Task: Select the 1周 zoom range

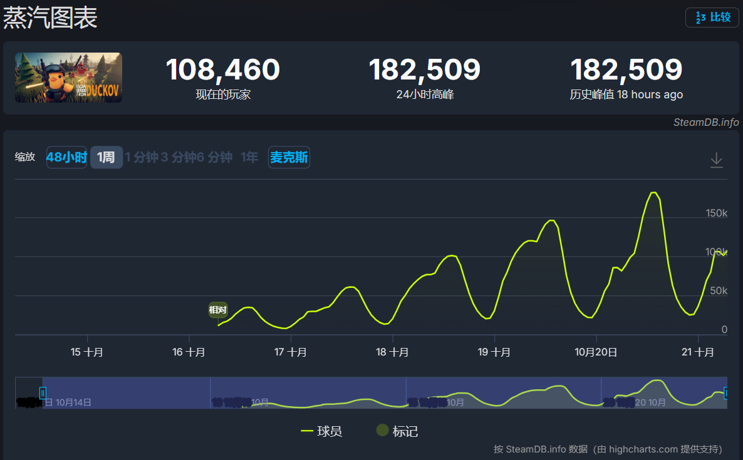Action: pyautogui.click(x=106, y=157)
